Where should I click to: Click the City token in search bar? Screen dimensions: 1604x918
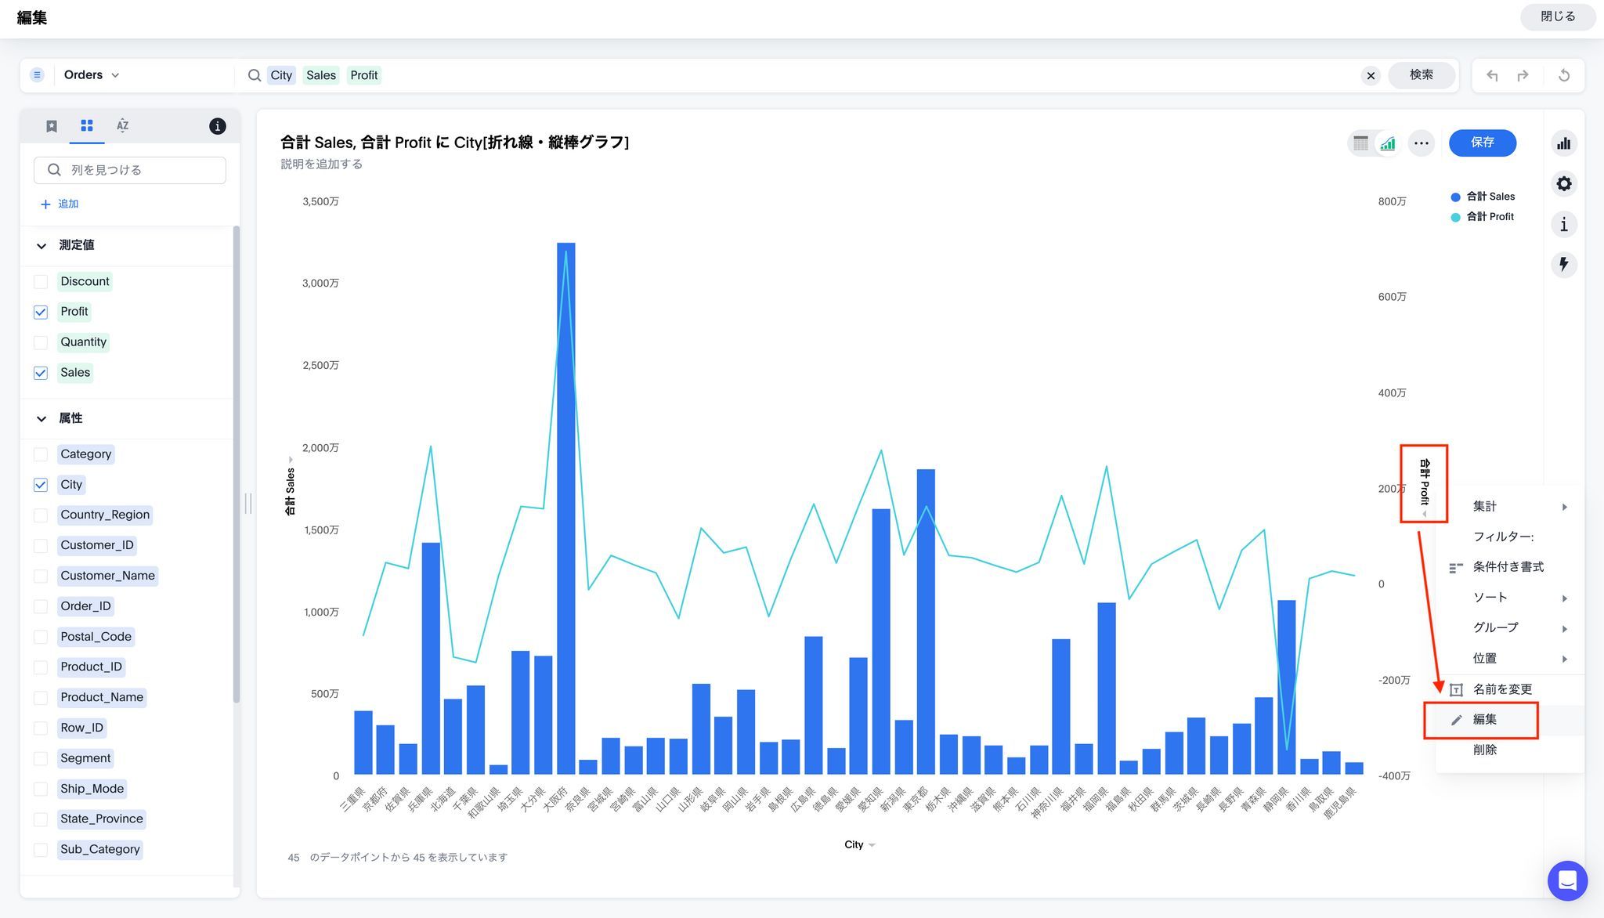281,76
